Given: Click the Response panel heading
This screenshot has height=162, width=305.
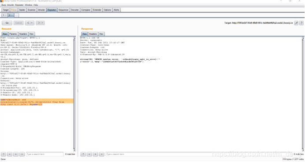Looking at the screenshot, I should (87, 29).
